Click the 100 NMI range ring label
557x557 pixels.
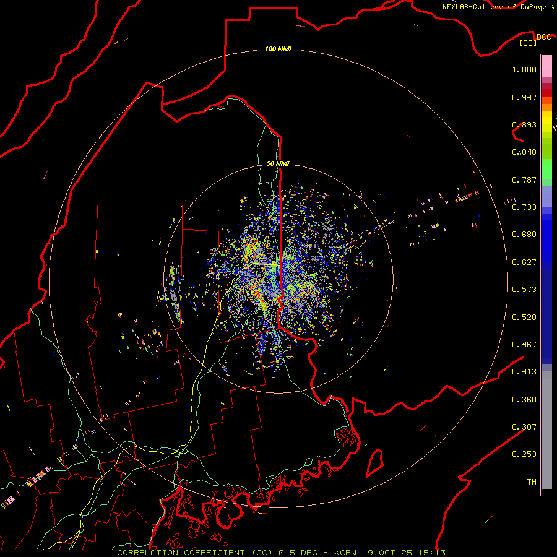tap(278, 49)
